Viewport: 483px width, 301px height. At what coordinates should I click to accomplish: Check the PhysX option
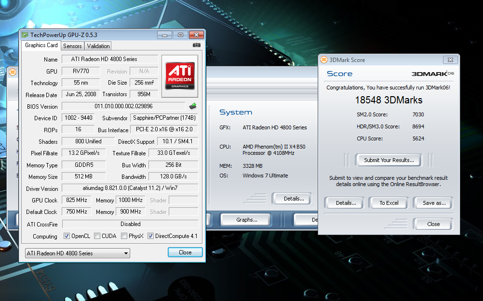(124, 236)
